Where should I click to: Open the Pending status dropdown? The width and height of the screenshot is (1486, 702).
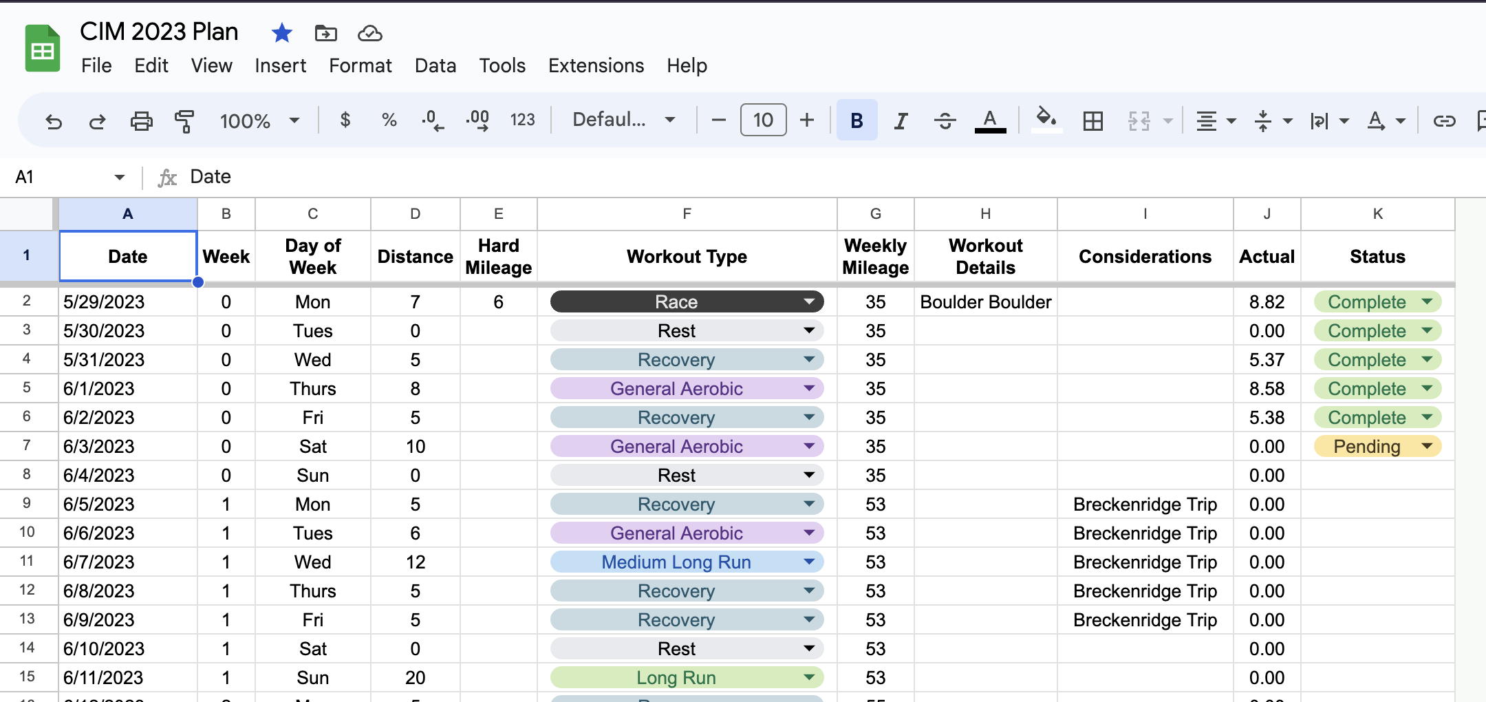pyautogui.click(x=1426, y=446)
